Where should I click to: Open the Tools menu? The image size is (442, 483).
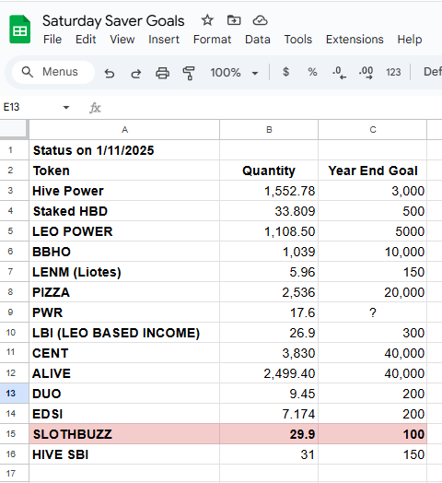pyautogui.click(x=298, y=40)
